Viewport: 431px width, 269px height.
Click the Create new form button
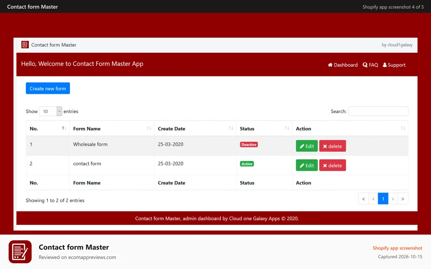click(x=48, y=88)
